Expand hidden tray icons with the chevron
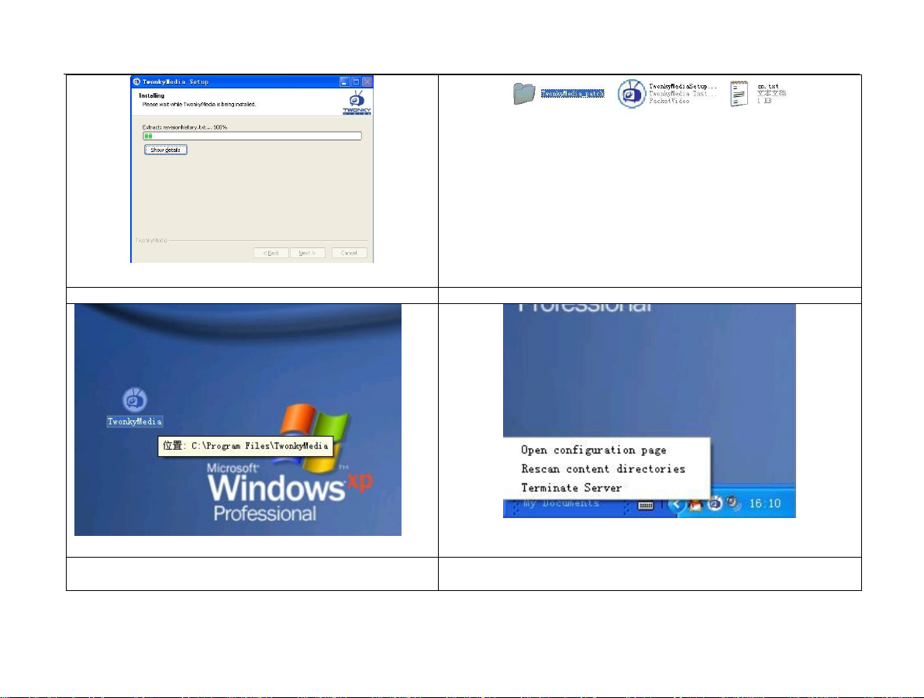The width and height of the screenshot is (924, 698). [677, 504]
